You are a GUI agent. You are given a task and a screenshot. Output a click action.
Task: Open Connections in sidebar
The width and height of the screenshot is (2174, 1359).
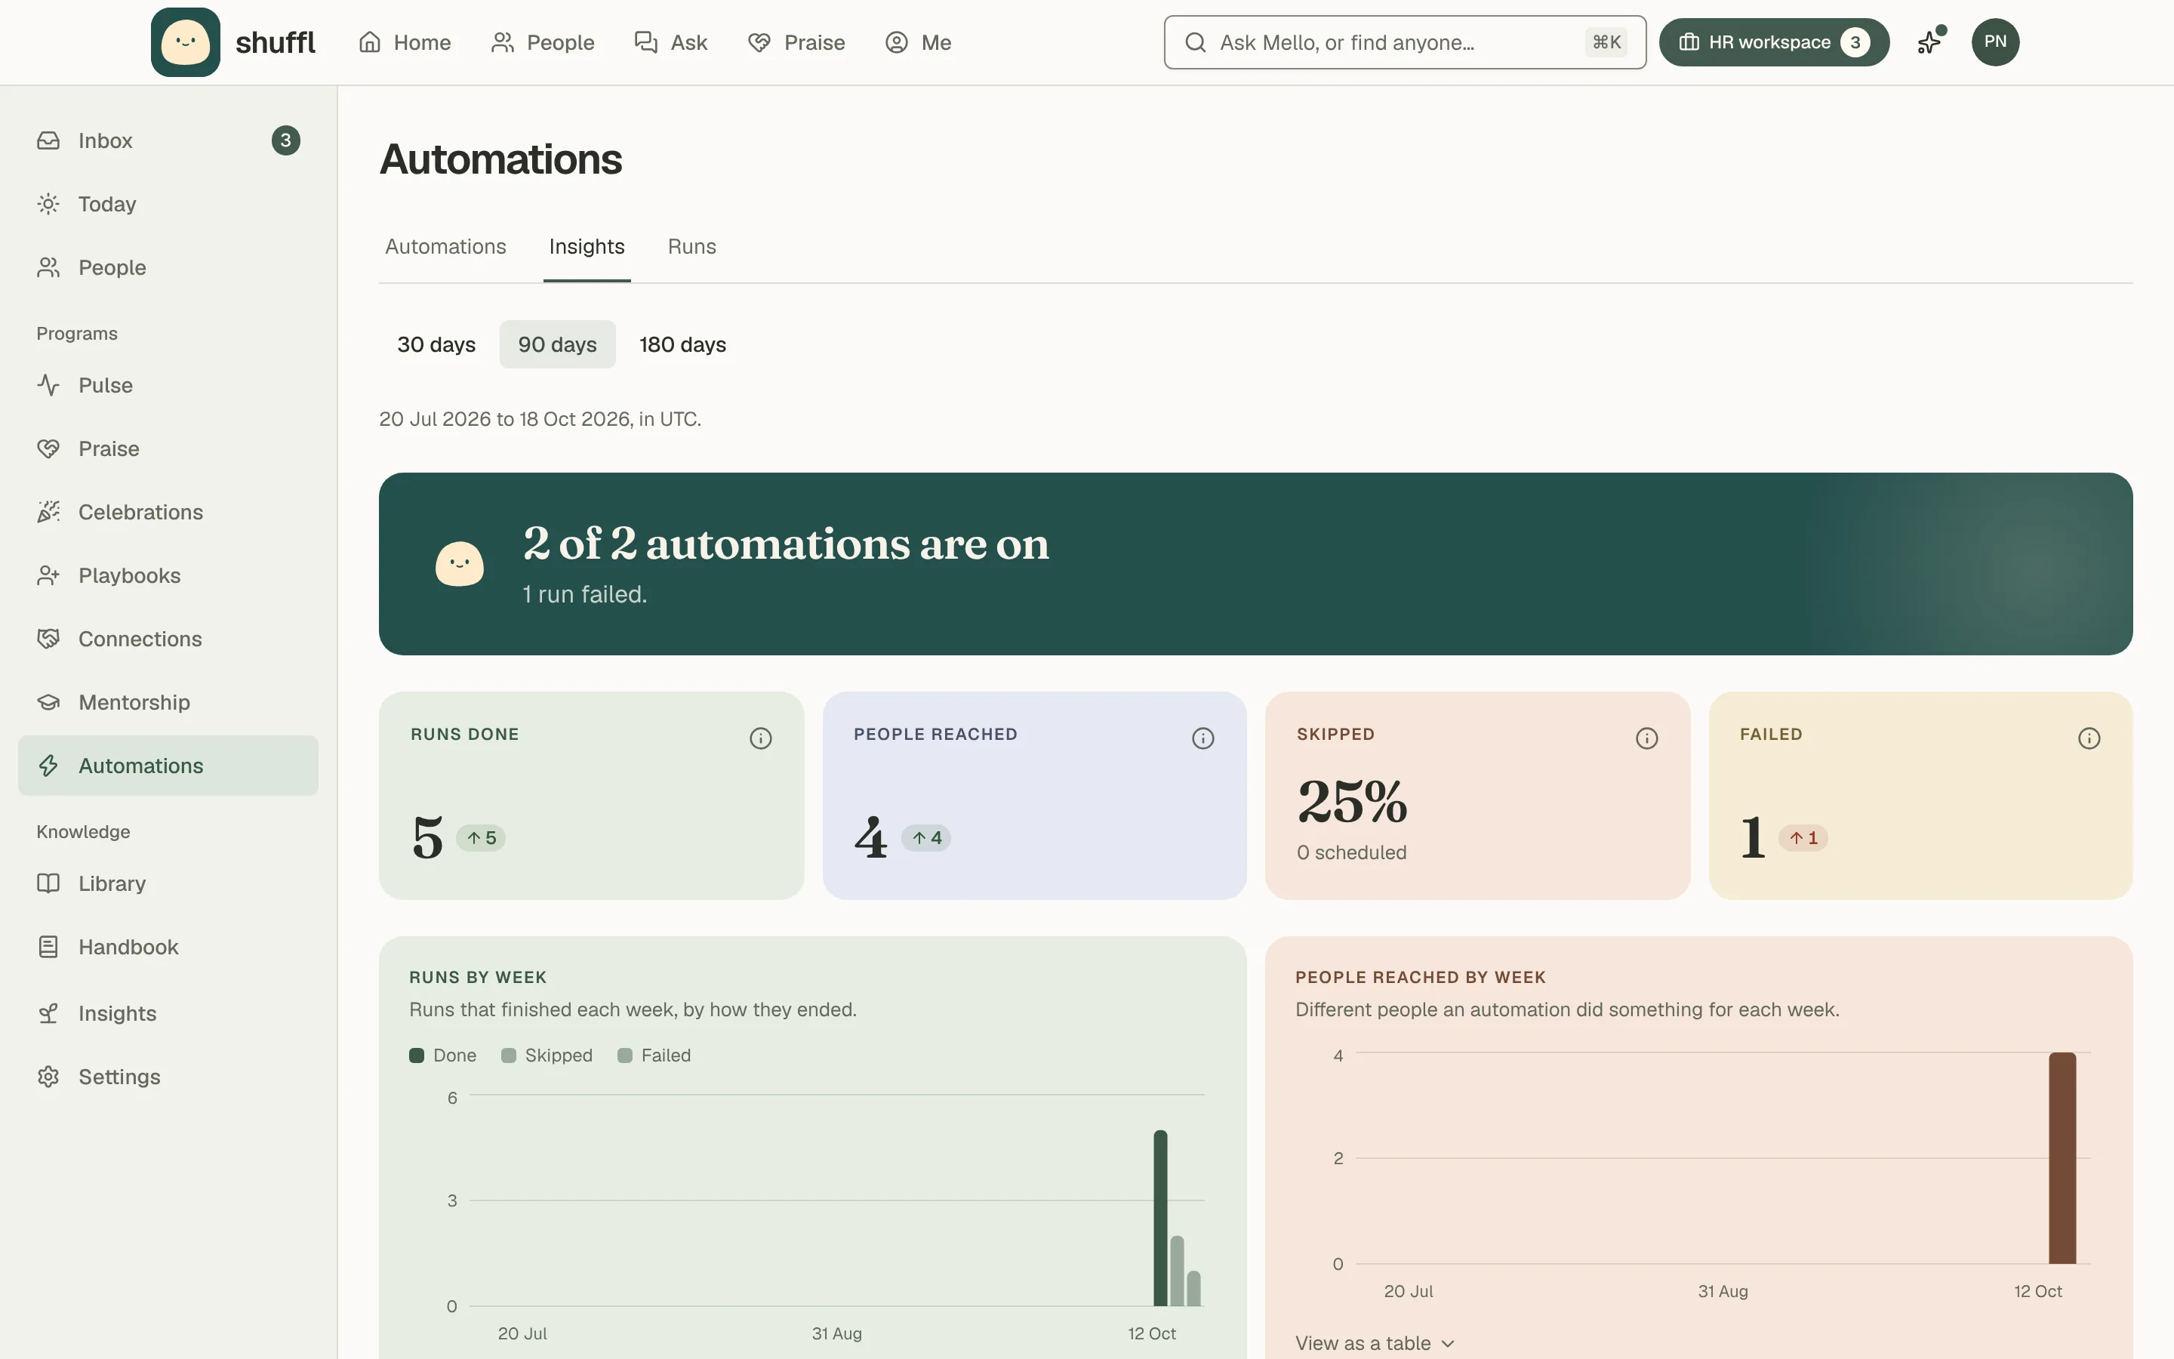pyautogui.click(x=168, y=639)
